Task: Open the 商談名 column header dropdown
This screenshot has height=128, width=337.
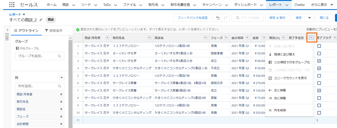Action: click(205, 38)
